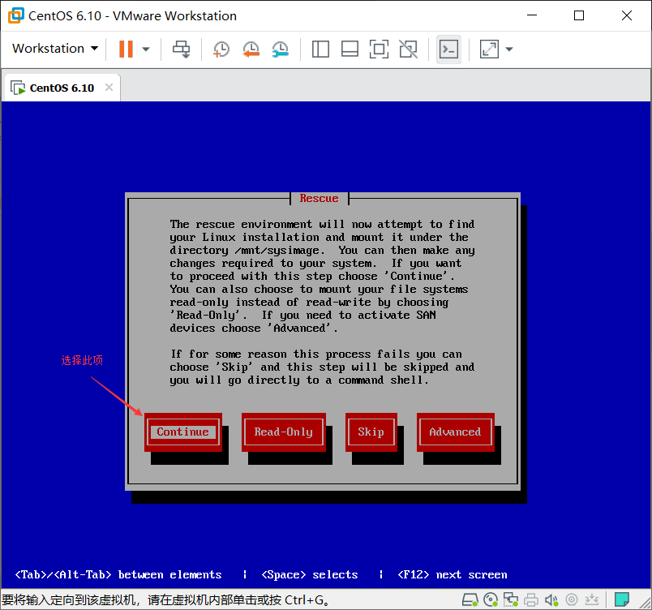
Task: Toggle the library sidebar panel
Action: click(320, 49)
